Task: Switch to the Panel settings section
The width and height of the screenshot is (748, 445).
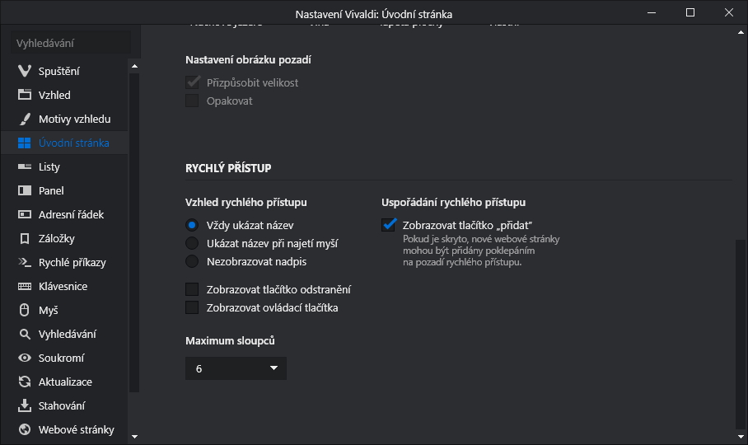Action: click(51, 190)
